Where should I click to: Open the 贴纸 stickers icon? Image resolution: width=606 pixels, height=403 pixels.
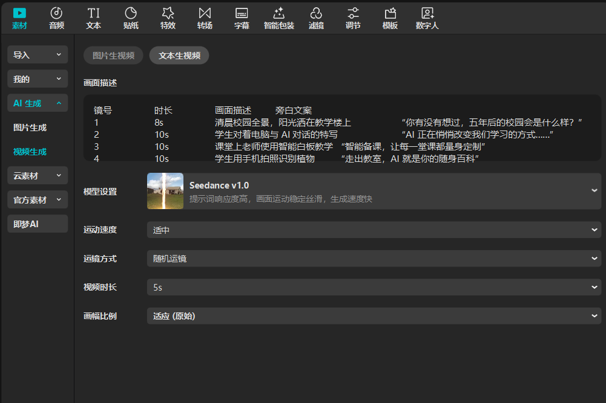[x=131, y=18]
